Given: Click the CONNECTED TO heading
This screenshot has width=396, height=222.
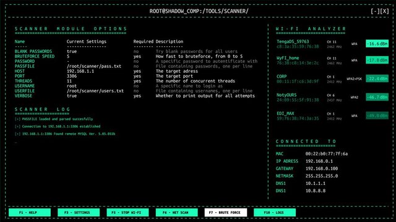Looking at the screenshot, I should (306, 141).
